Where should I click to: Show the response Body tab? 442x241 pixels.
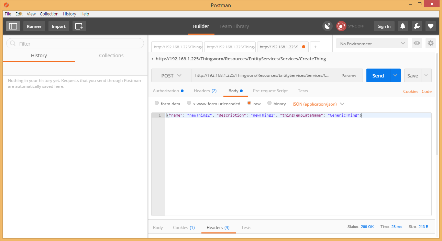(x=158, y=227)
